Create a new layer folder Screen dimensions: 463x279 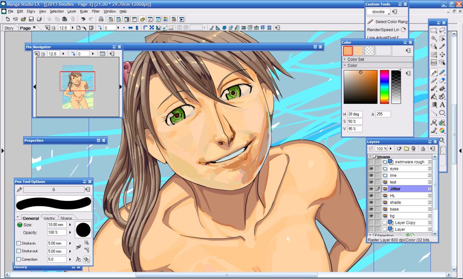coord(406,149)
